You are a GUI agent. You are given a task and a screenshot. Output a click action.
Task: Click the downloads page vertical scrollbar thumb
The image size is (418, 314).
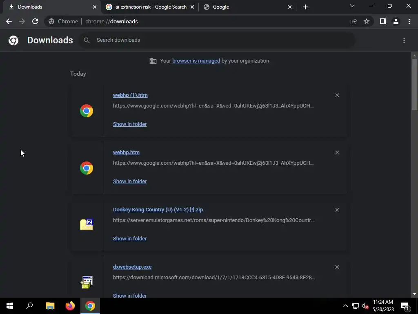(414, 84)
